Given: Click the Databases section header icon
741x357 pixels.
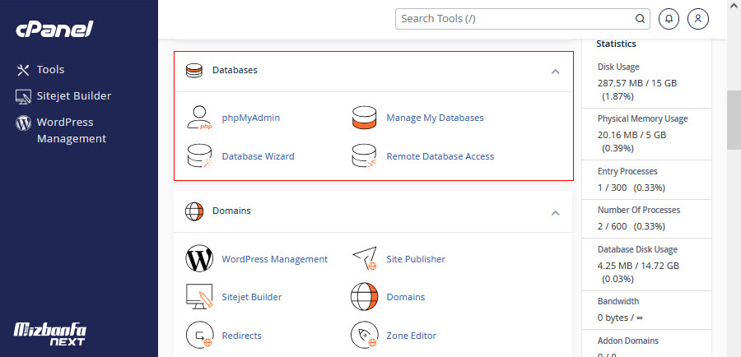Looking at the screenshot, I should click(193, 71).
